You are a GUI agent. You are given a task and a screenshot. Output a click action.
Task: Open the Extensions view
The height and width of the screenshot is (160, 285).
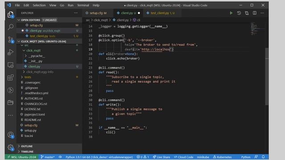pos(11,77)
